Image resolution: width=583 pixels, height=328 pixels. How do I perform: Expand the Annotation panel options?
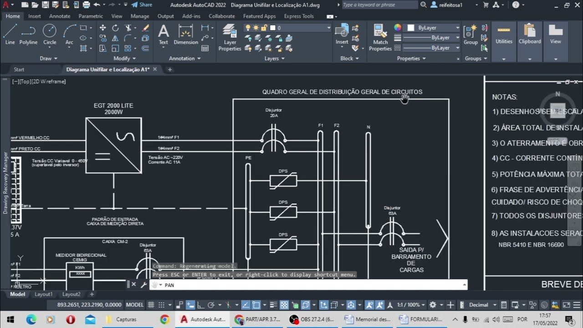point(185,58)
